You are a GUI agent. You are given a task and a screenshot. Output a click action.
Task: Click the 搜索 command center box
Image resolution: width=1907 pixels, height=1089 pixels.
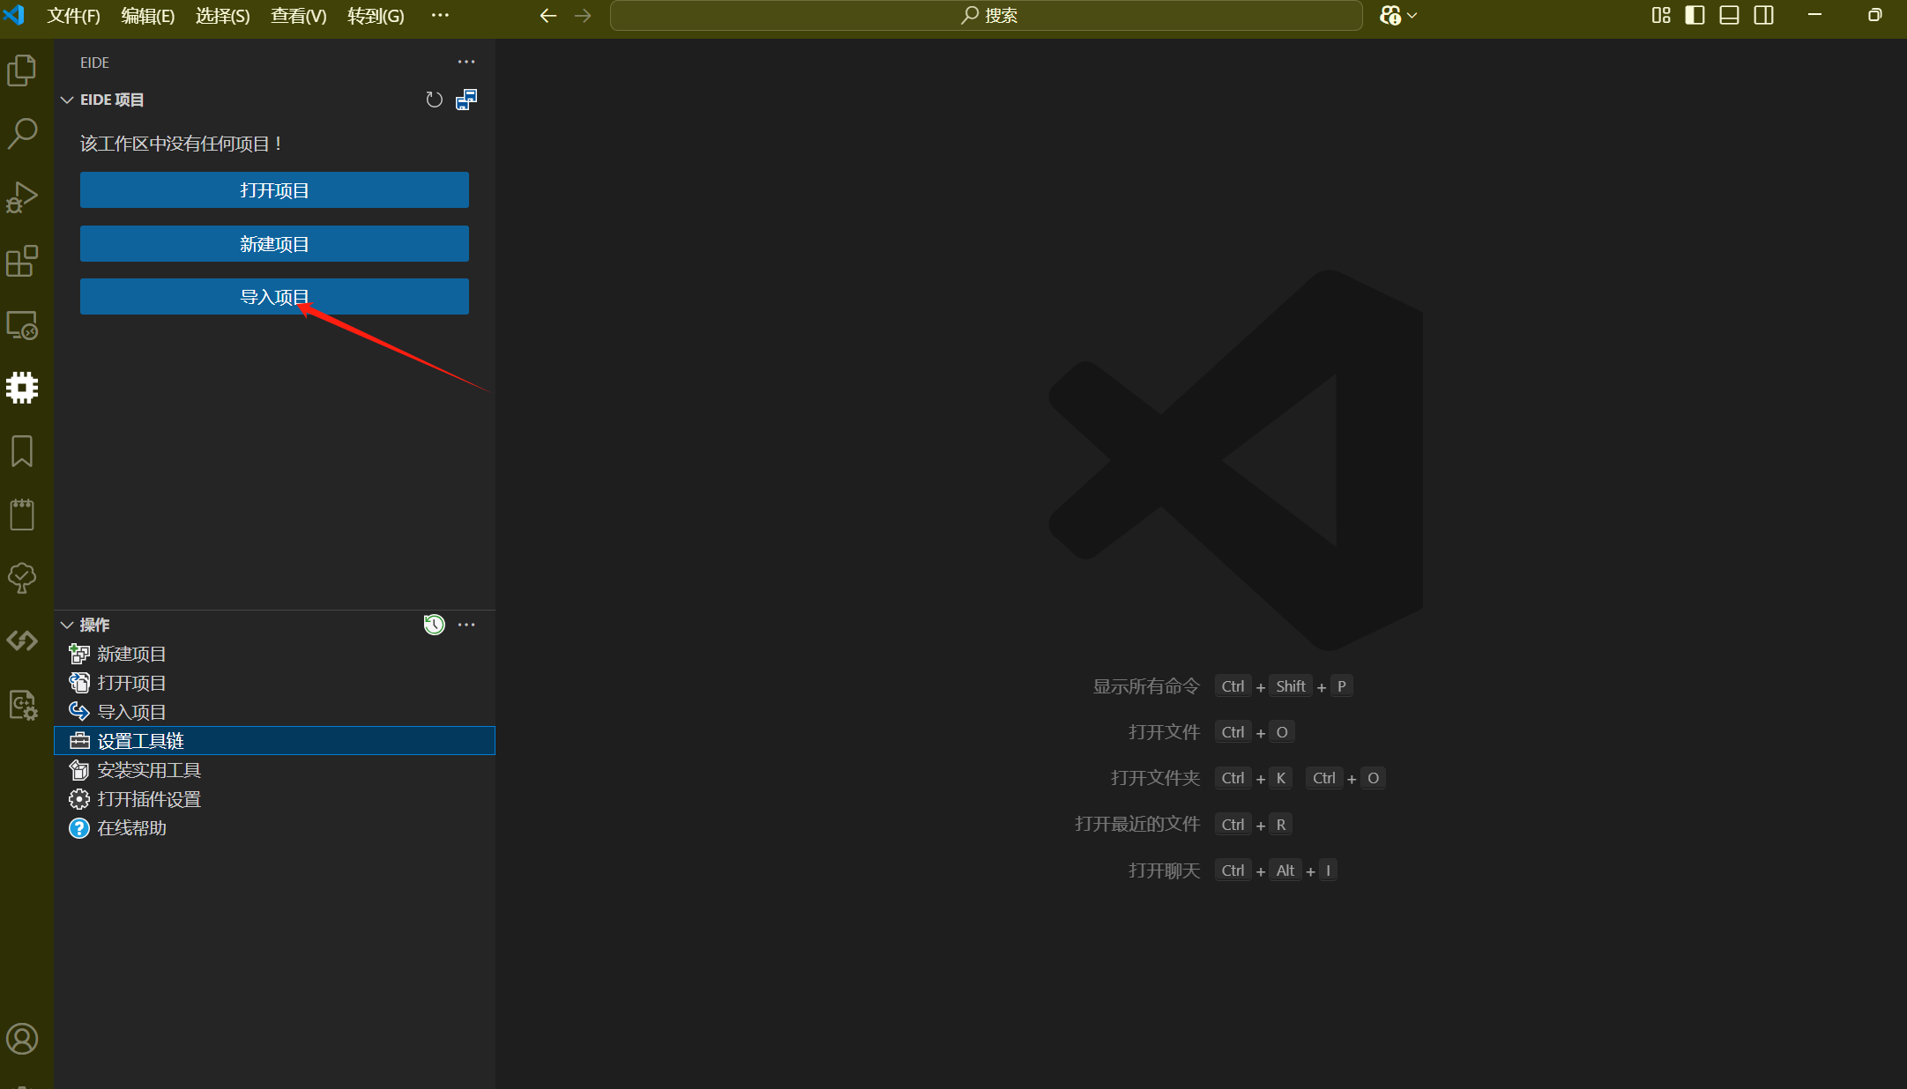986,15
